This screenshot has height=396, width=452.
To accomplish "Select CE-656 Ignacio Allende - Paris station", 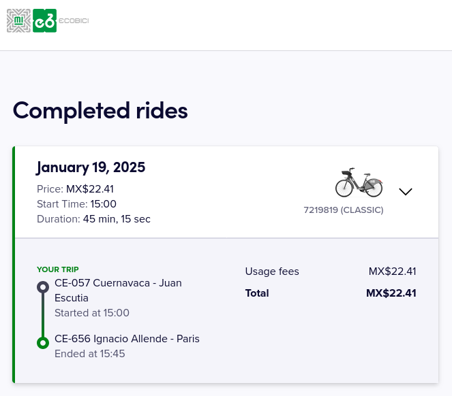I will 127,339.
